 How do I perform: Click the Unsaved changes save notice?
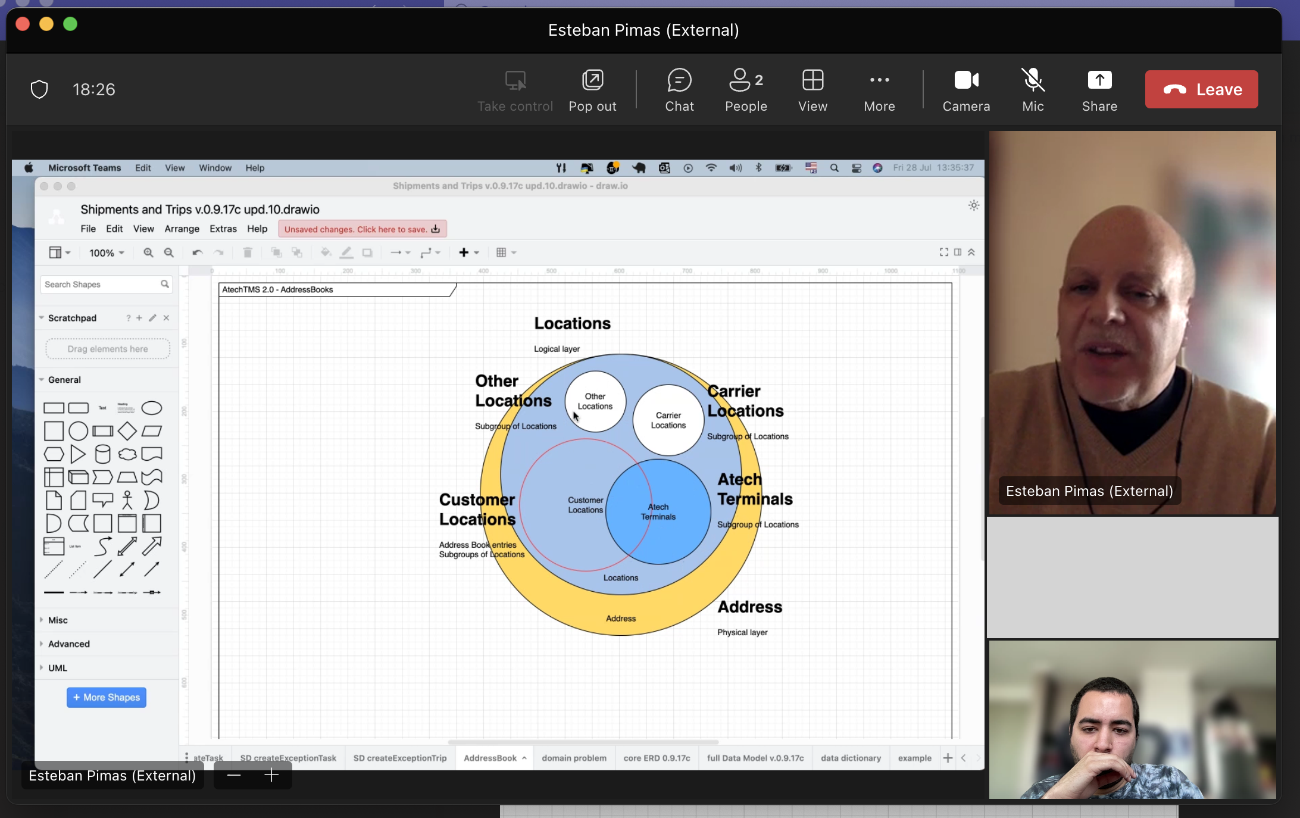[x=362, y=229]
